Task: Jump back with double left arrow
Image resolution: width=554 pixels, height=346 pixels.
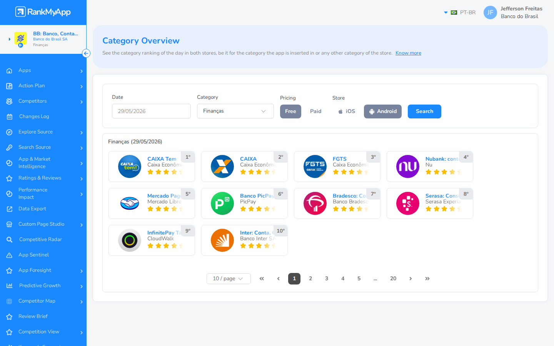Action: [262, 279]
